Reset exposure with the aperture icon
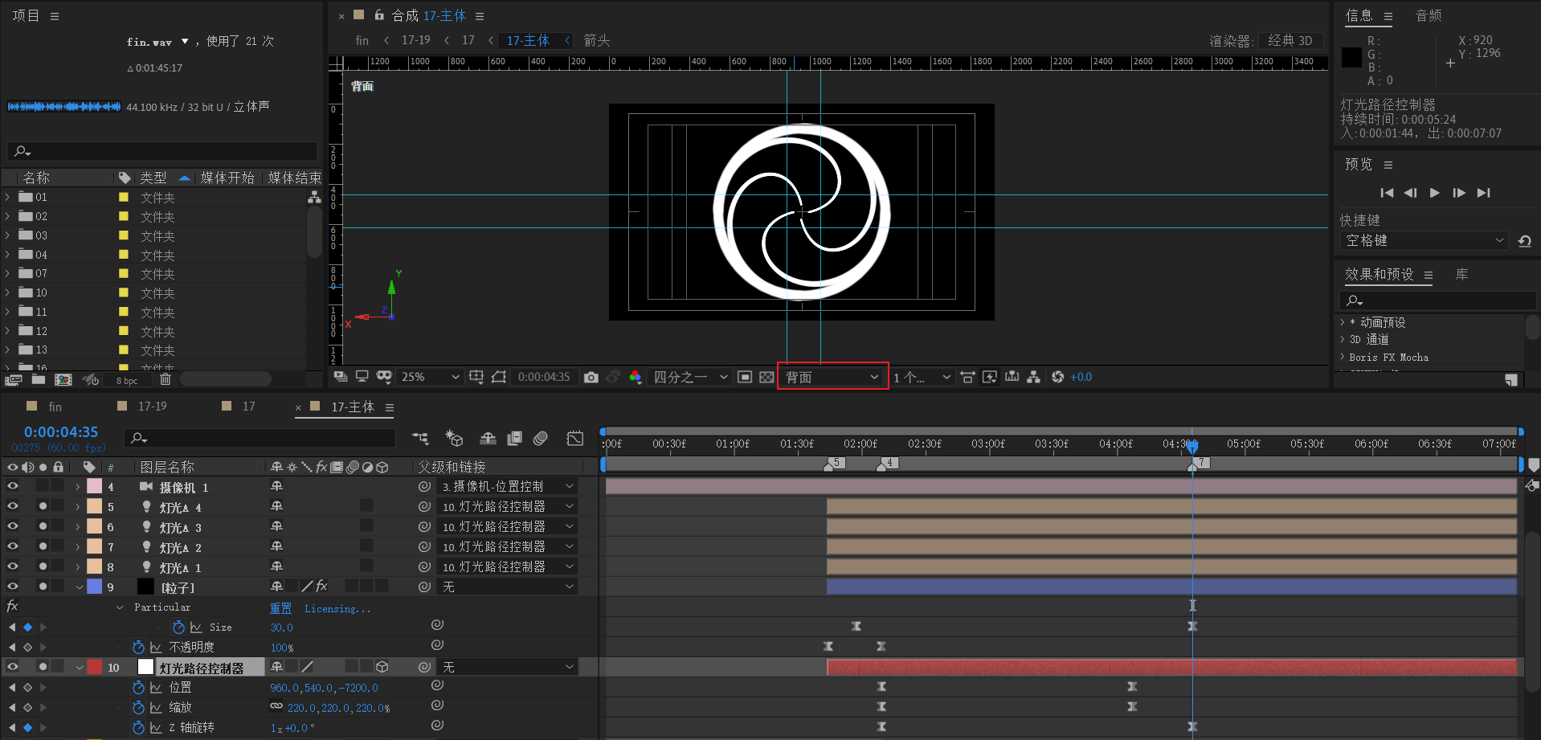Image resolution: width=1541 pixels, height=740 pixels. click(1057, 377)
